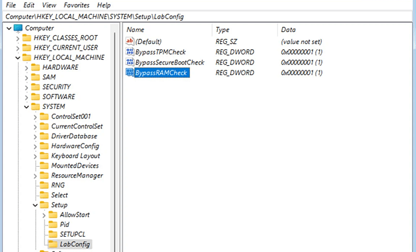The height and width of the screenshot is (252, 416).
Task: Click the BypassRAMCheck DWORD icon
Action: pos(130,72)
